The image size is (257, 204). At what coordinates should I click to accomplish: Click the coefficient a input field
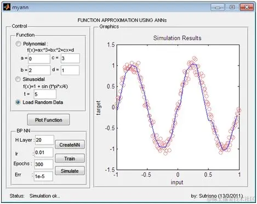click(39, 59)
